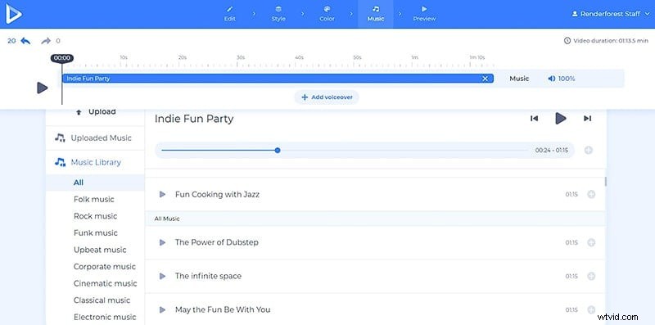Open the Renderforest Staff account menu
The width and height of the screenshot is (655, 325).
tap(610, 14)
